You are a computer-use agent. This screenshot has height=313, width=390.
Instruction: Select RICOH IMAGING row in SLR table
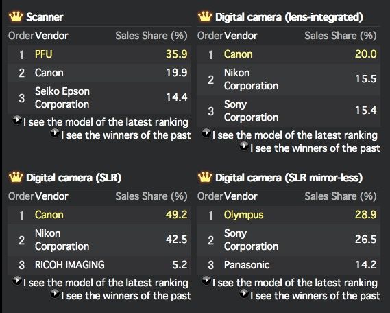[x=99, y=265]
